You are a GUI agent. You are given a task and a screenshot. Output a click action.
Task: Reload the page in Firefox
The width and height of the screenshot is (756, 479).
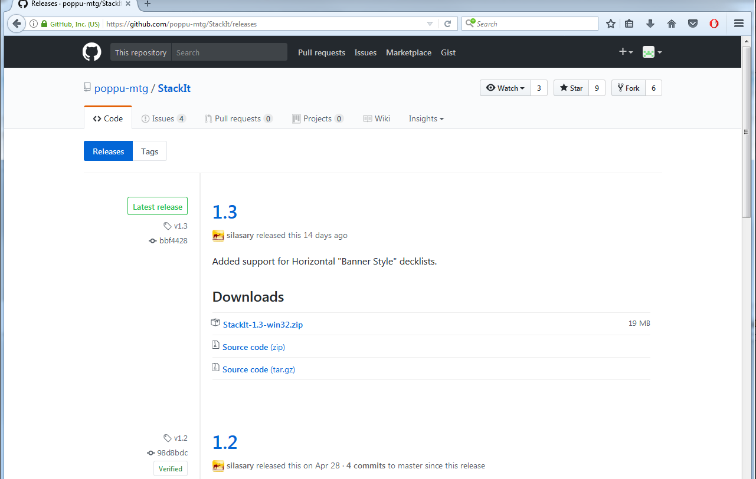tap(447, 24)
